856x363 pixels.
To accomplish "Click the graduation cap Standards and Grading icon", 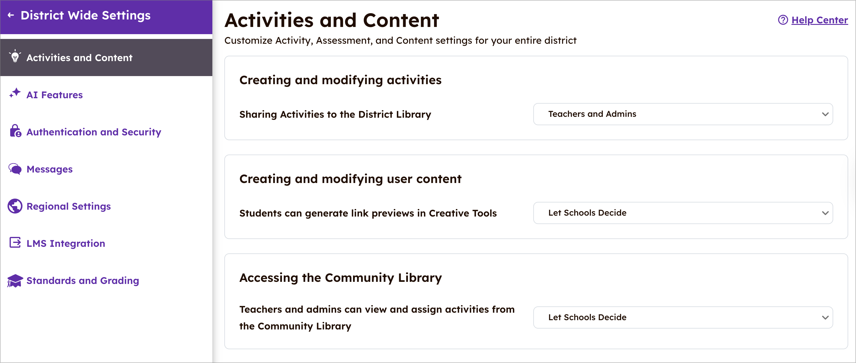I will 15,280.
